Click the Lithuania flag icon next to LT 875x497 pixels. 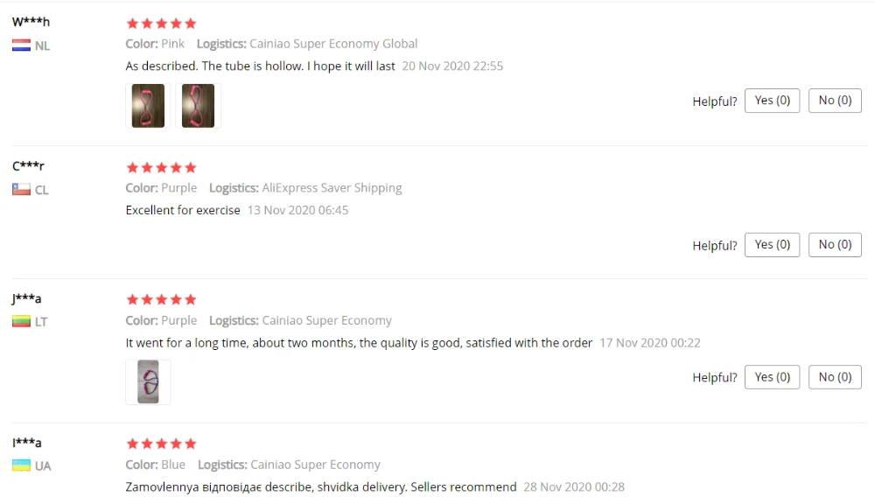(x=21, y=321)
